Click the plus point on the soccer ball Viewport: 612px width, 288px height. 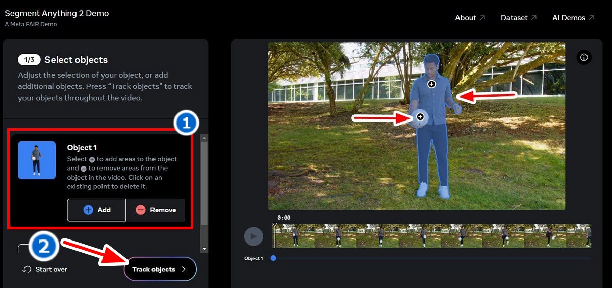click(x=420, y=117)
